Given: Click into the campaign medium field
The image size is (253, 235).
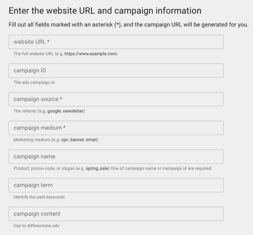Looking at the screenshot, I should point(116,128).
